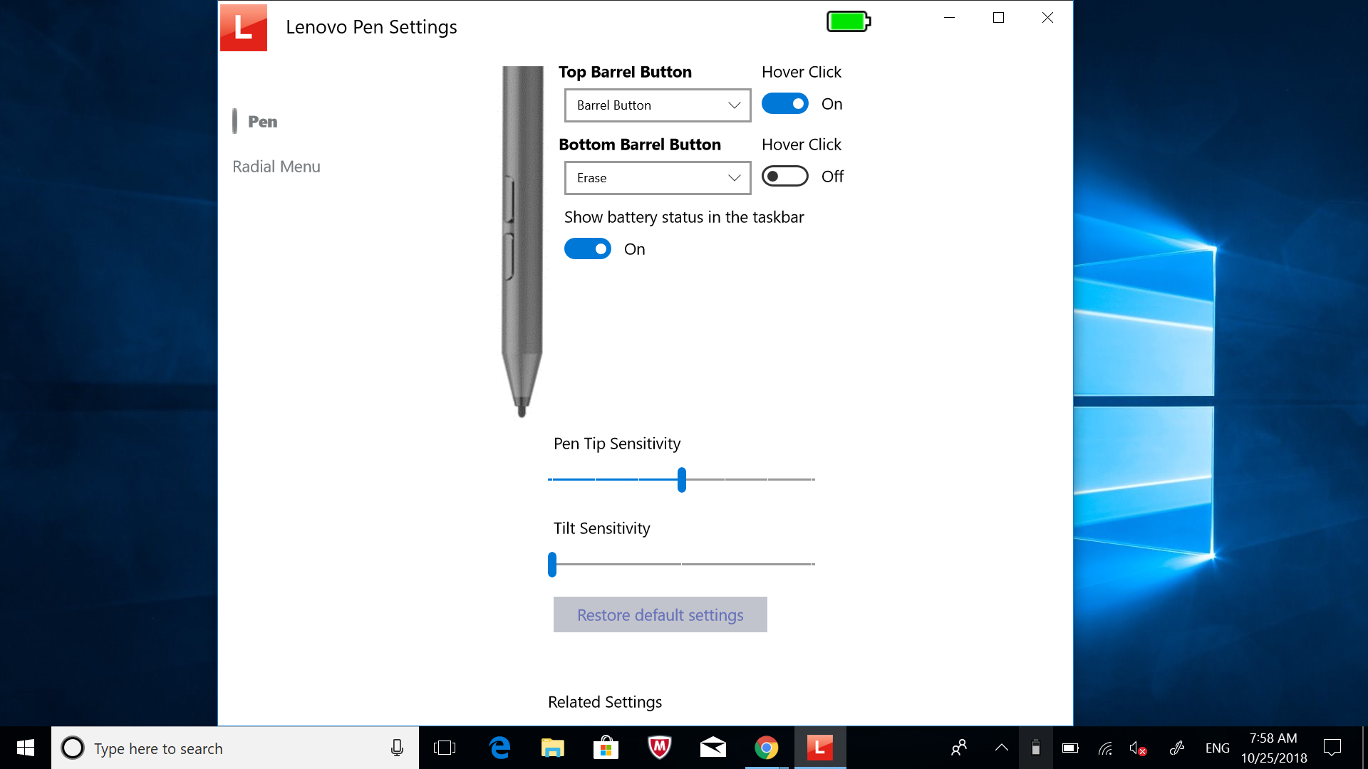The width and height of the screenshot is (1368, 769).
Task: Toggle Show battery status in taskbar
Action: (x=588, y=249)
